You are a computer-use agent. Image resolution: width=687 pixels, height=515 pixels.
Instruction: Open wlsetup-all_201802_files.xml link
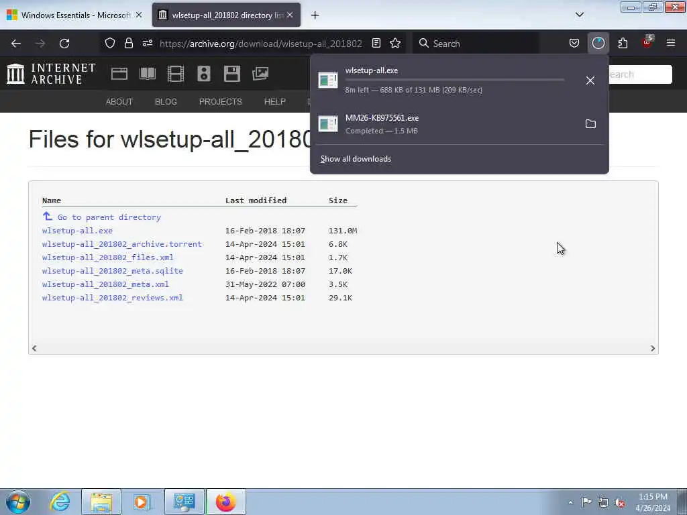[x=108, y=257]
